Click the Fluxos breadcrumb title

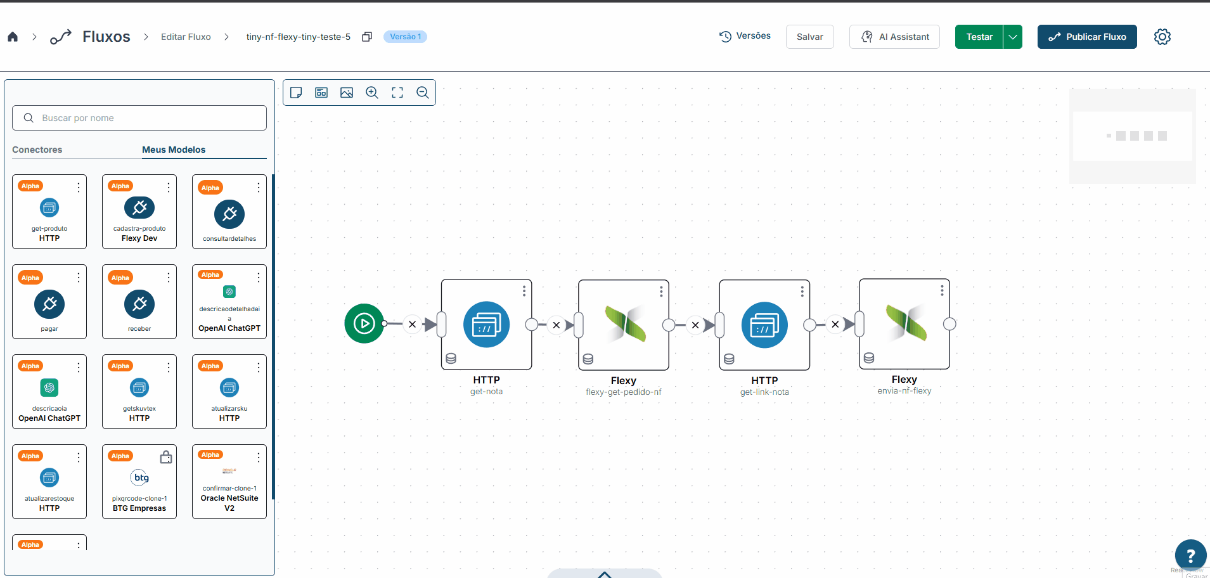pos(106,37)
